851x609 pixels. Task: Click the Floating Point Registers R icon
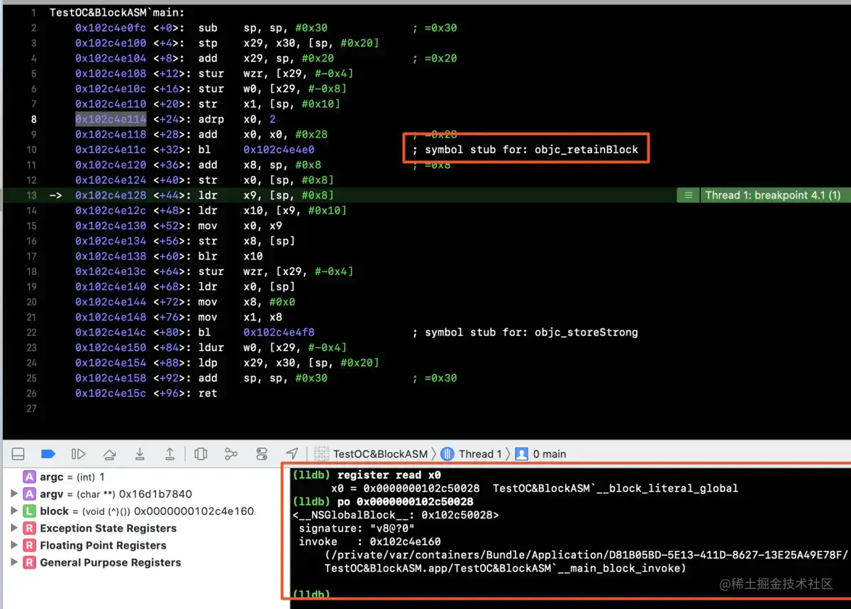(29, 545)
